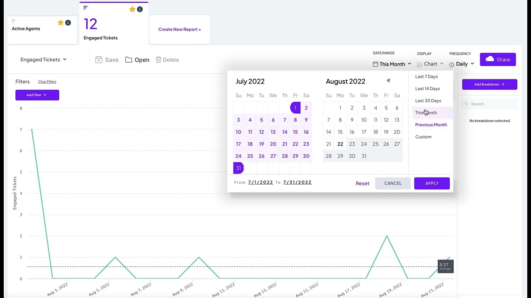
Task: Click the star icon on Engaged Tickets card
Action: tap(132, 9)
